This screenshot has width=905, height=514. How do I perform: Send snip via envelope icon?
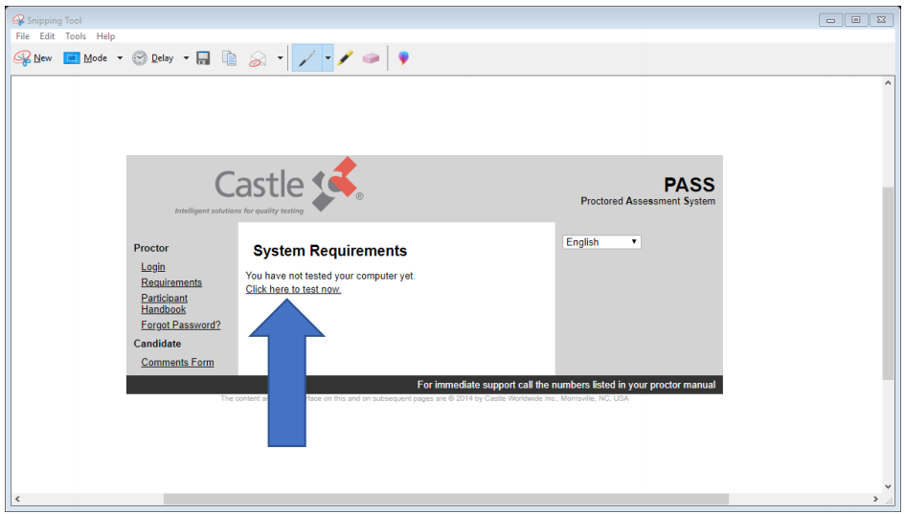point(258,58)
